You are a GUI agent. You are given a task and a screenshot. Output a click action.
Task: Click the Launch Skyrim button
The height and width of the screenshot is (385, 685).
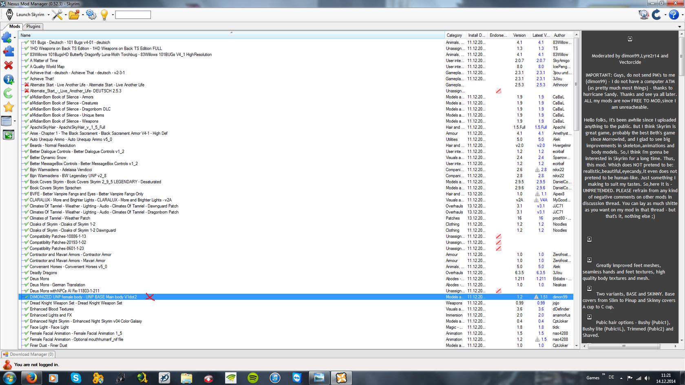[26, 15]
